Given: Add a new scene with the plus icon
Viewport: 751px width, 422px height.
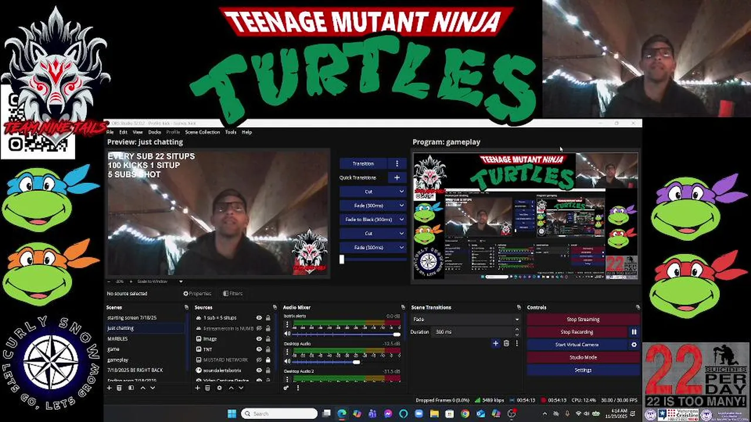Looking at the screenshot, I should (109, 387).
